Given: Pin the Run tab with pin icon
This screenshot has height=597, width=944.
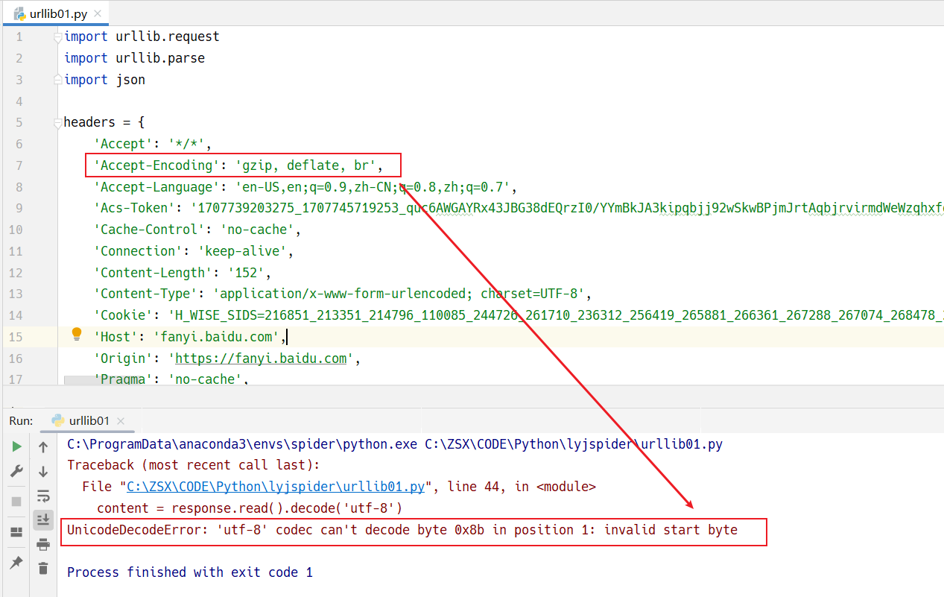Looking at the screenshot, I should point(16,563).
